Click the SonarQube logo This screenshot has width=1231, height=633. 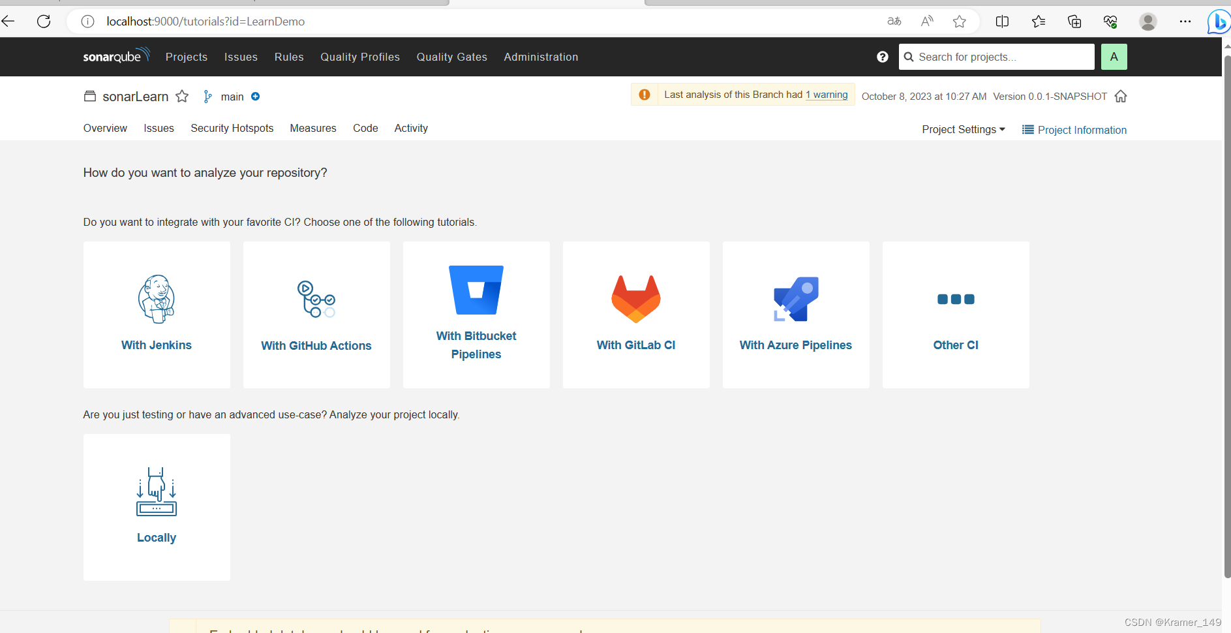click(116, 56)
